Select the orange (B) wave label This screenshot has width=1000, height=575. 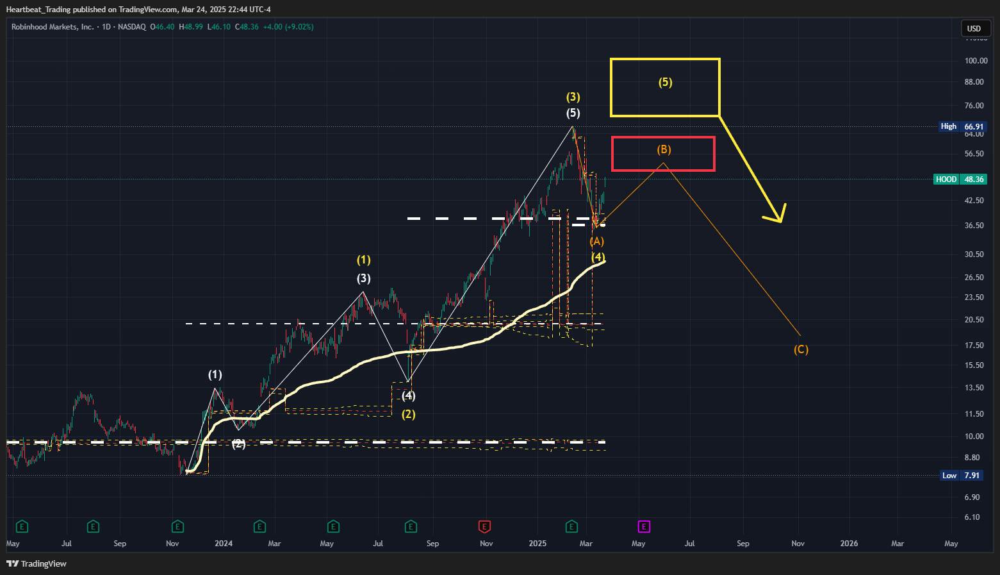[664, 149]
